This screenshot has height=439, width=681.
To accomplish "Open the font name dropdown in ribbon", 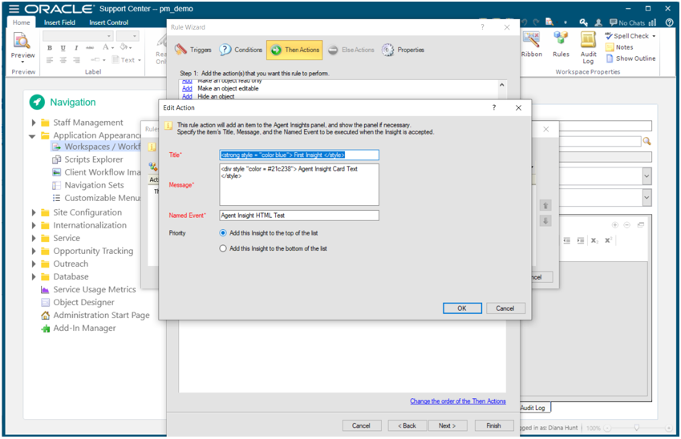I will tap(109, 36).
